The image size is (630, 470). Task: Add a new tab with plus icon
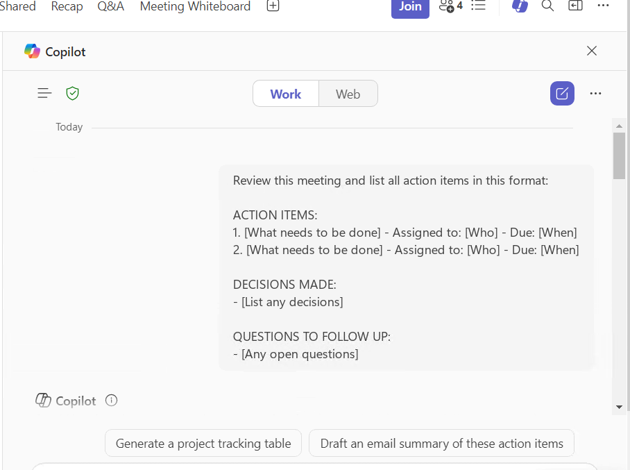[x=273, y=6]
